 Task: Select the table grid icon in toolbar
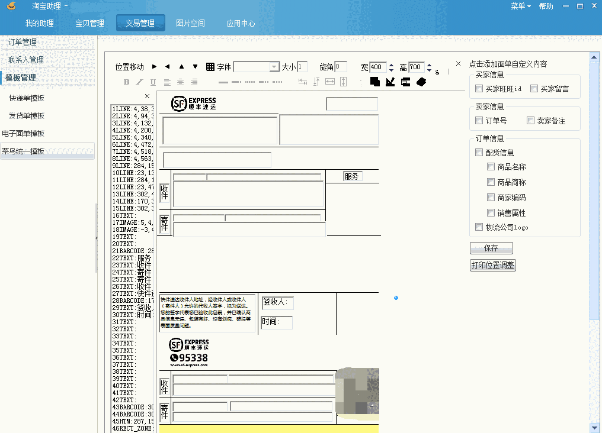coord(209,67)
